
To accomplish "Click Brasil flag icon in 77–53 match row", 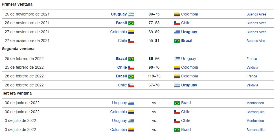I will tap(131, 23).
